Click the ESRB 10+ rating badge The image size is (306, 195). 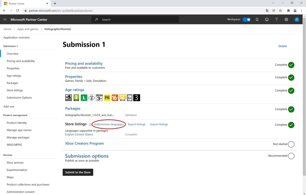[68, 98]
